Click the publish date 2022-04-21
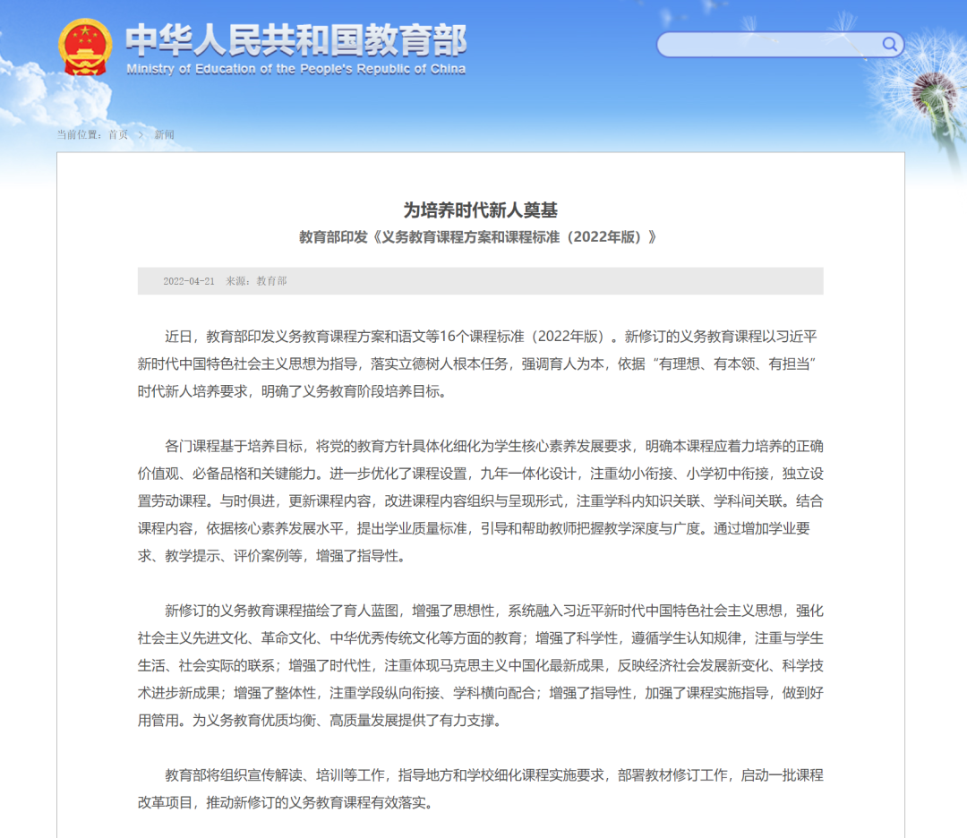 point(189,281)
